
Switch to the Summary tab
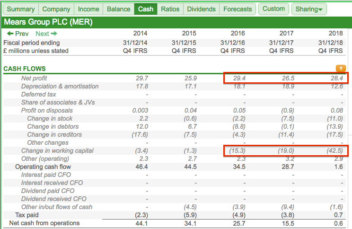click(x=21, y=9)
